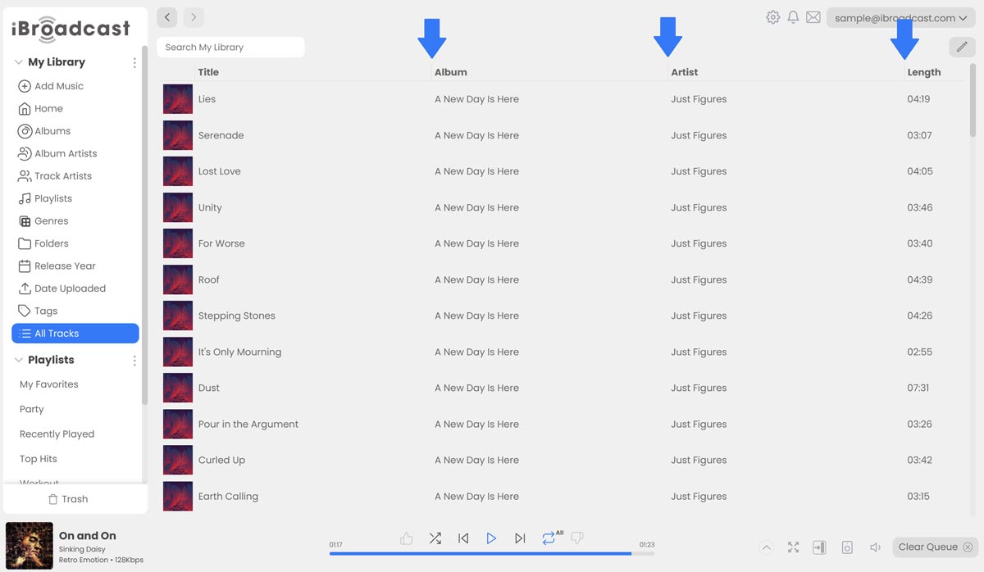Click the playback progress bar
984x572 pixels.
(x=492, y=554)
